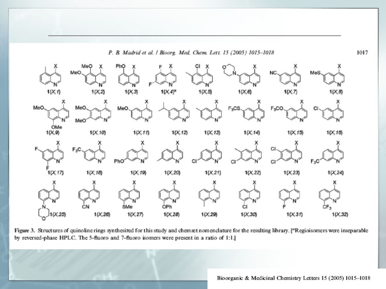This screenshot has height=289, width=386.
Task: Select the structure label 1{X,4}
Action: [168, 92]
